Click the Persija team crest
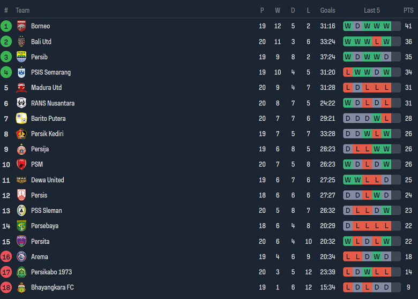Screen dimensions: 418x299 click(21, 149)
